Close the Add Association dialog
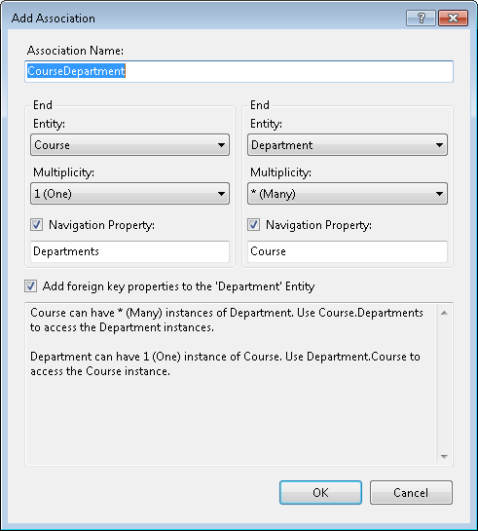This screenshot has height=531, width=478. pyautogui.click(x=454, y=18)
